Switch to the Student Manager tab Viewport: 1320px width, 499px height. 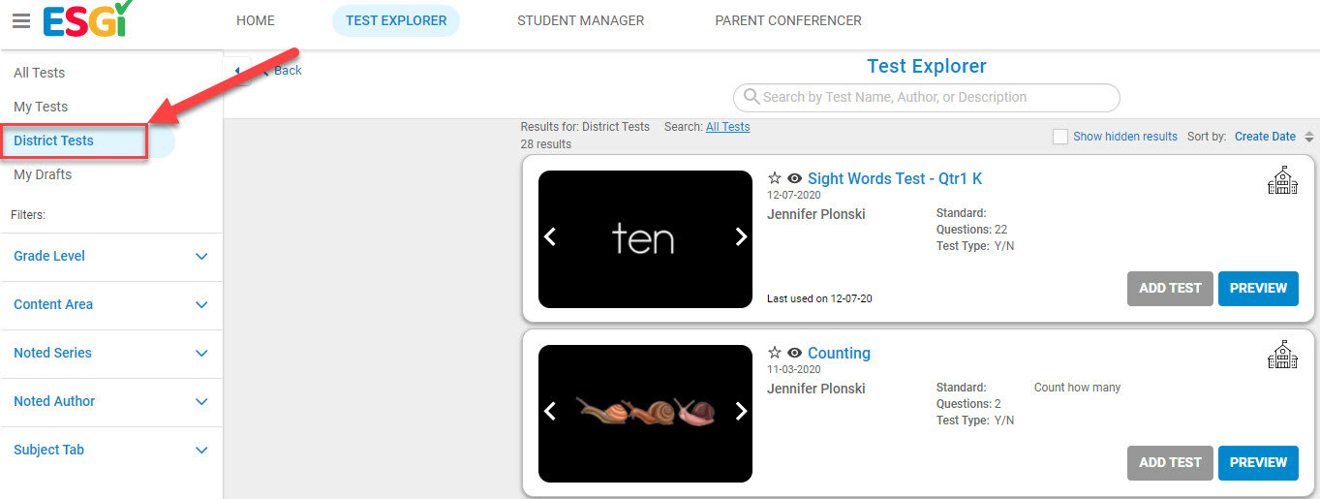[580, 20]
